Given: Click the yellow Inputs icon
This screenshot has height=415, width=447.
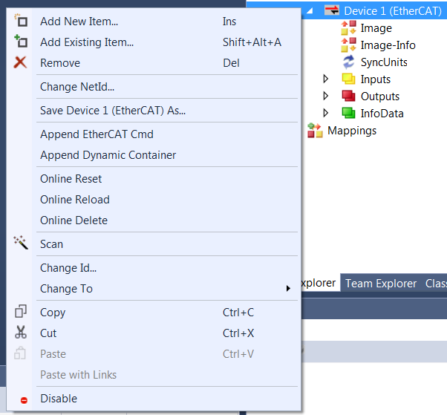Looking at the screenshot, I should (349, 79).
